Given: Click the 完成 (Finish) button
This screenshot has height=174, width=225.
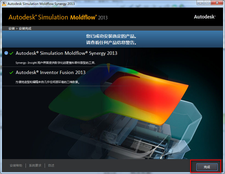Looking at the screenshot, I should 207,167.
